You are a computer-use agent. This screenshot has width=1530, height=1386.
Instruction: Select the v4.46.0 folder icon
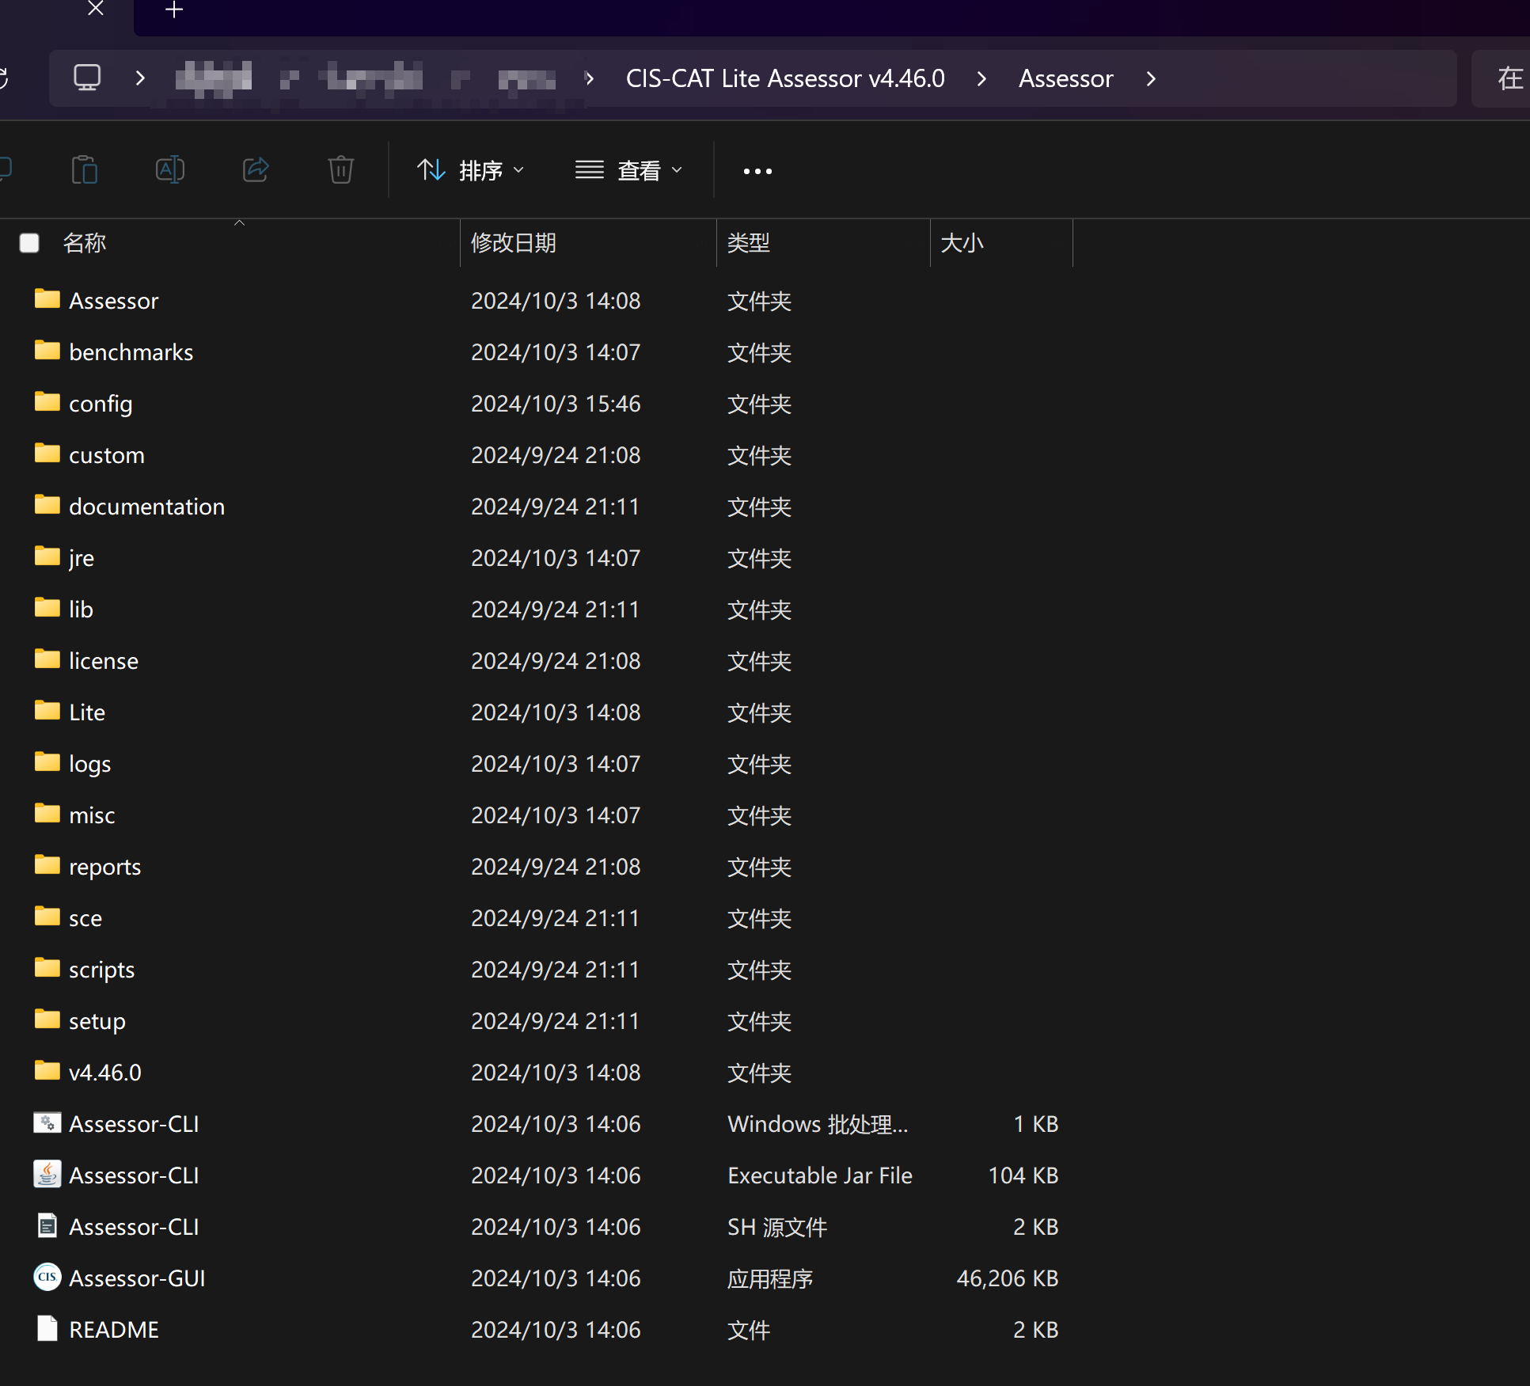(x=47, y=1070)
